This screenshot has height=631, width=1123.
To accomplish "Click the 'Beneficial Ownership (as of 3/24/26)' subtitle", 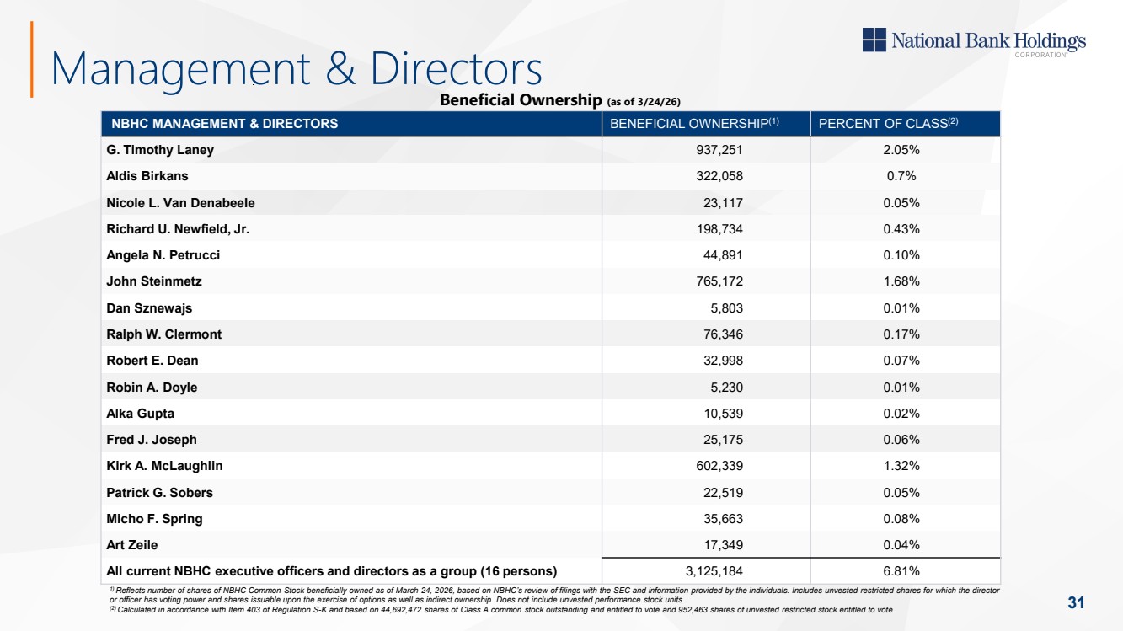I will [560, 101].
